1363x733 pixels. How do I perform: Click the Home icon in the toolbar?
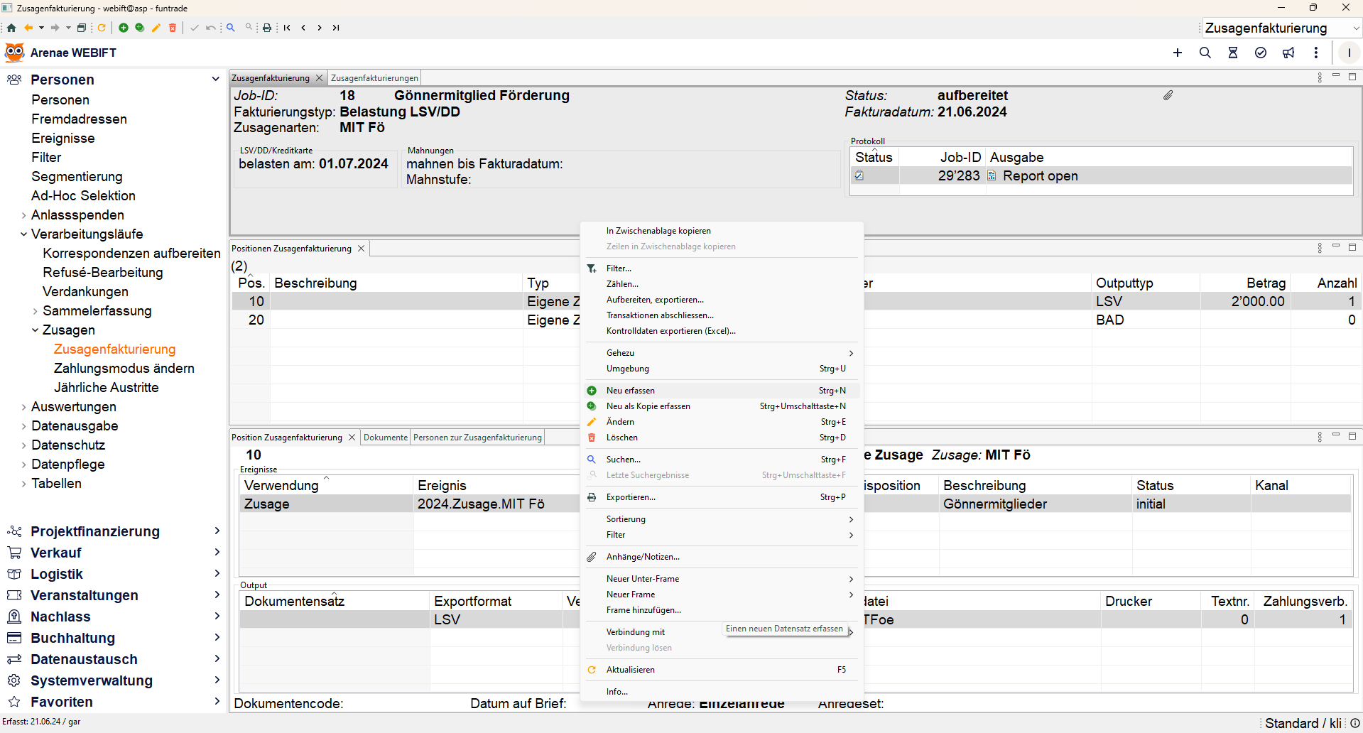click(x=11, y=28)
